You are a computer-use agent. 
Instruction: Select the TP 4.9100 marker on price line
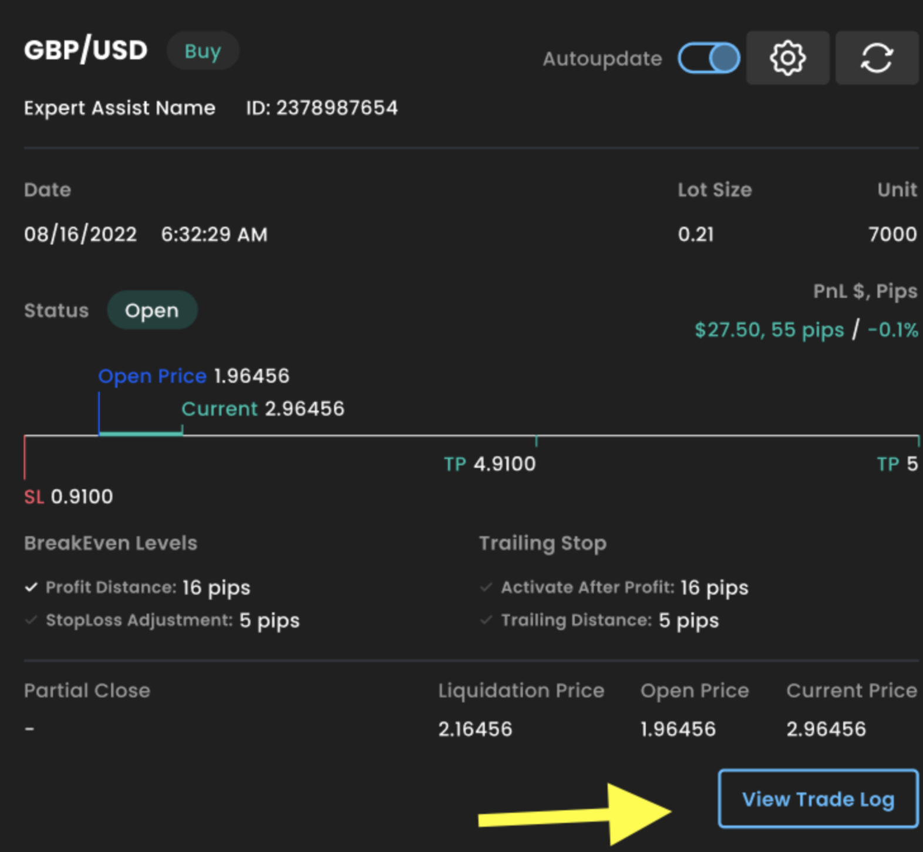490,464
